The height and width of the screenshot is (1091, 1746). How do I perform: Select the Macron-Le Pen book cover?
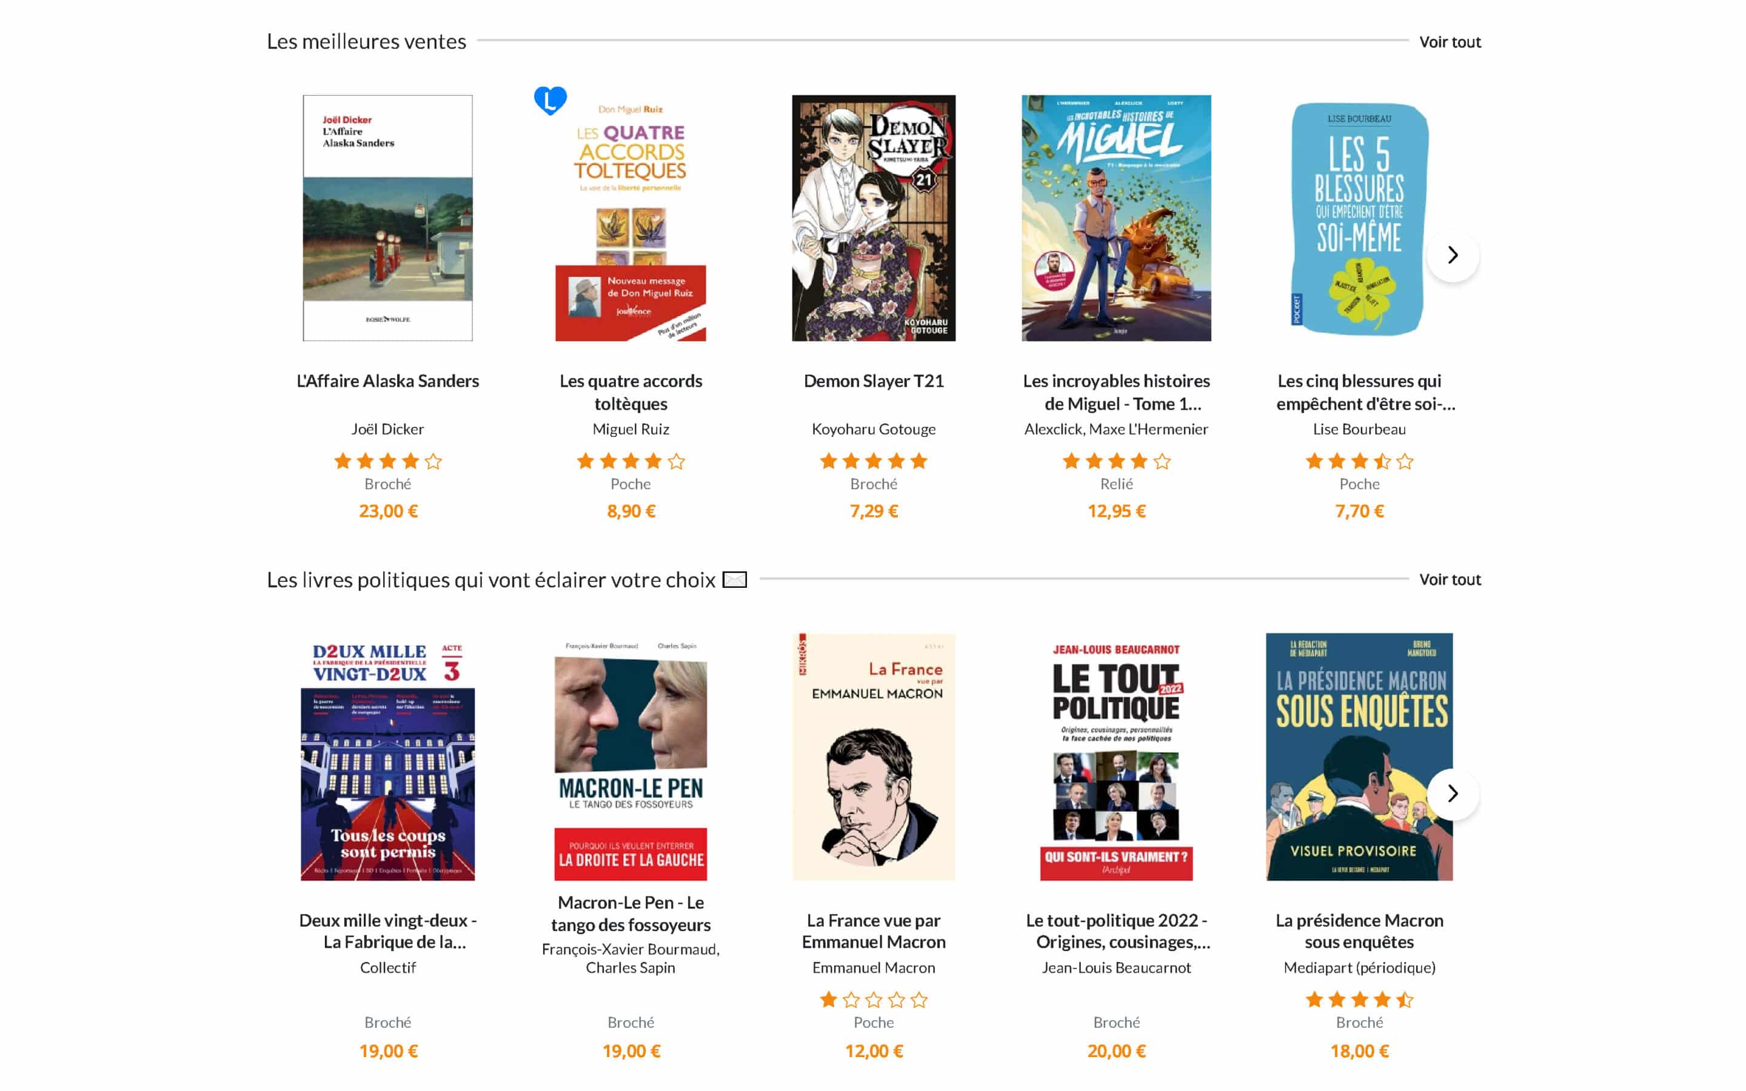pyautogui.click(x=630, y=757)
